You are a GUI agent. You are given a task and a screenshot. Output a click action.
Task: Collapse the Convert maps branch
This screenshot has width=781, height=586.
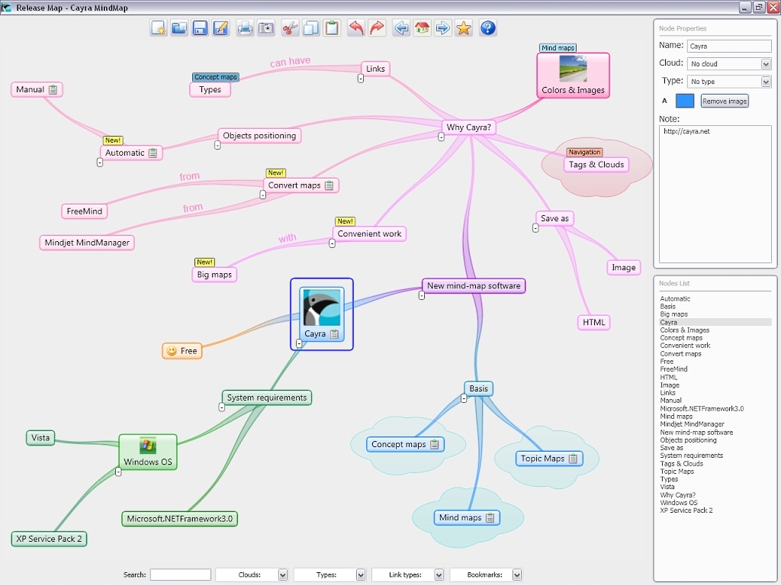click(263, 195)
